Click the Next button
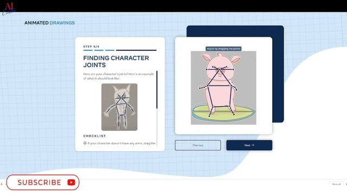This screenshot has width=347, height=195. pos(249,145)
